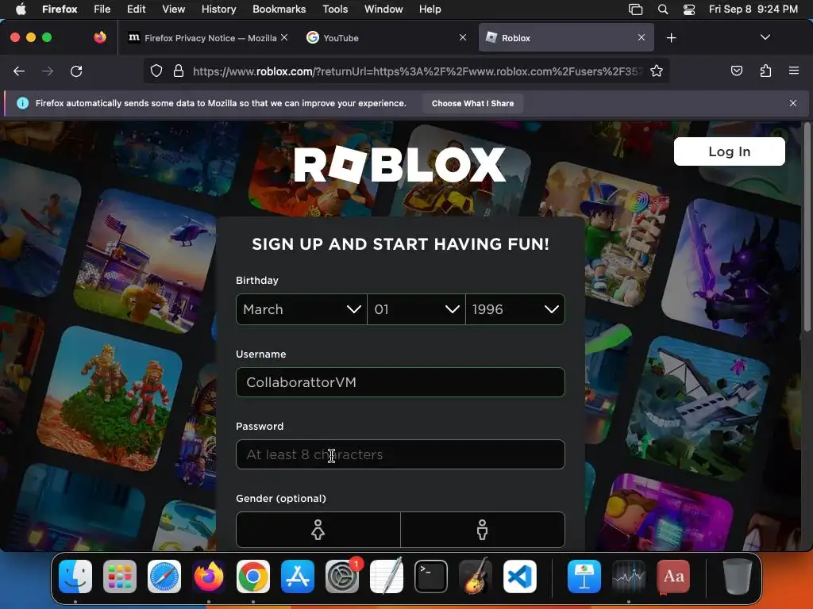The width and height of the screenshot is (813, 609).
Task: Open a new tab with plus
Action: pyautogui.click(x=671, y=38)
